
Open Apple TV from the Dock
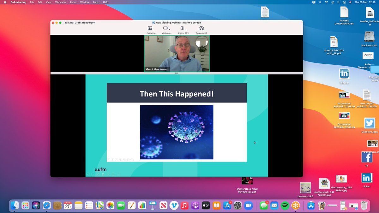click(206, 205)
